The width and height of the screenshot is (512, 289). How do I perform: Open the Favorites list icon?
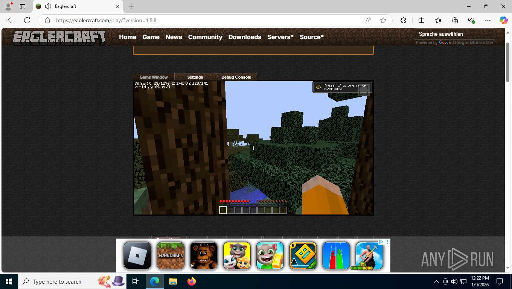438,20
